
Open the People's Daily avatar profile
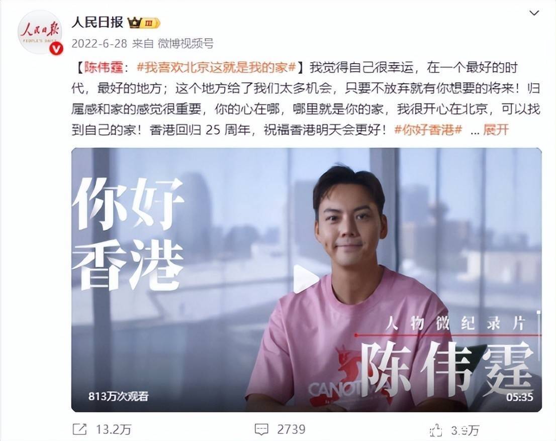coord(40,33)
